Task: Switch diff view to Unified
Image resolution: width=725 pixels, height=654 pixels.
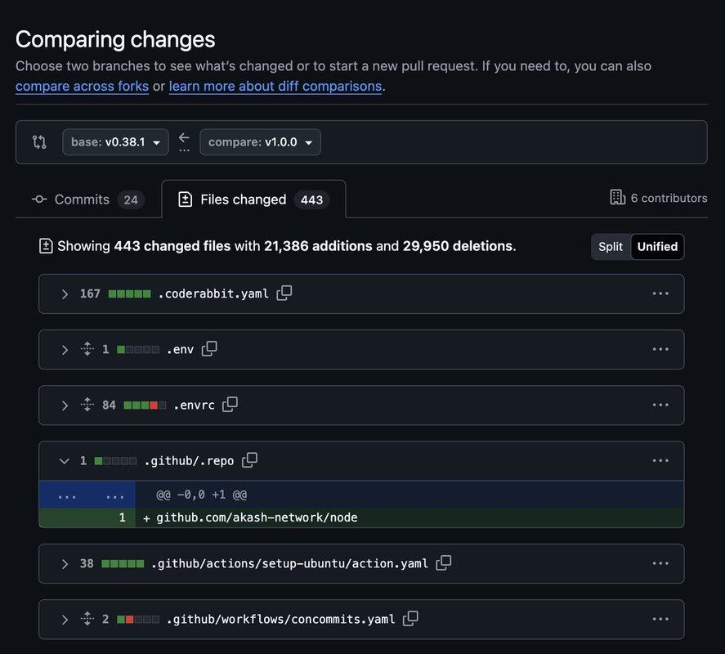Action: click(657, 247)
